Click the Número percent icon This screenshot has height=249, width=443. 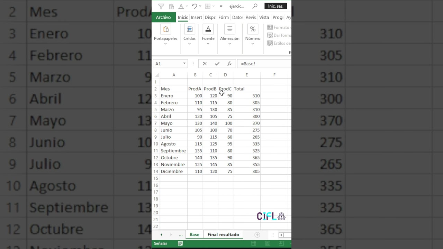point(253,29)
